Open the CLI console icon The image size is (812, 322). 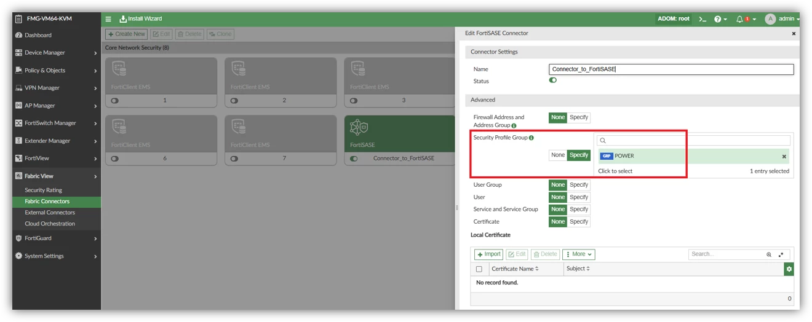pos(703,19)
